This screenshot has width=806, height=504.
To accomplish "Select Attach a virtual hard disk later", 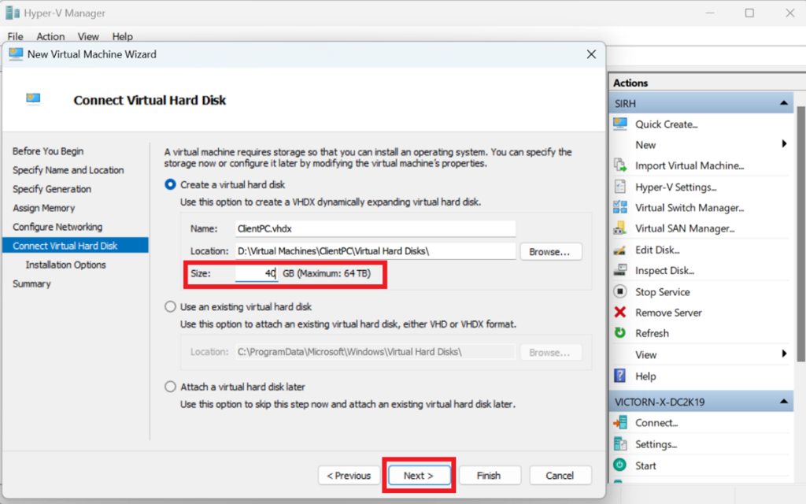I will tap(170, 387).
